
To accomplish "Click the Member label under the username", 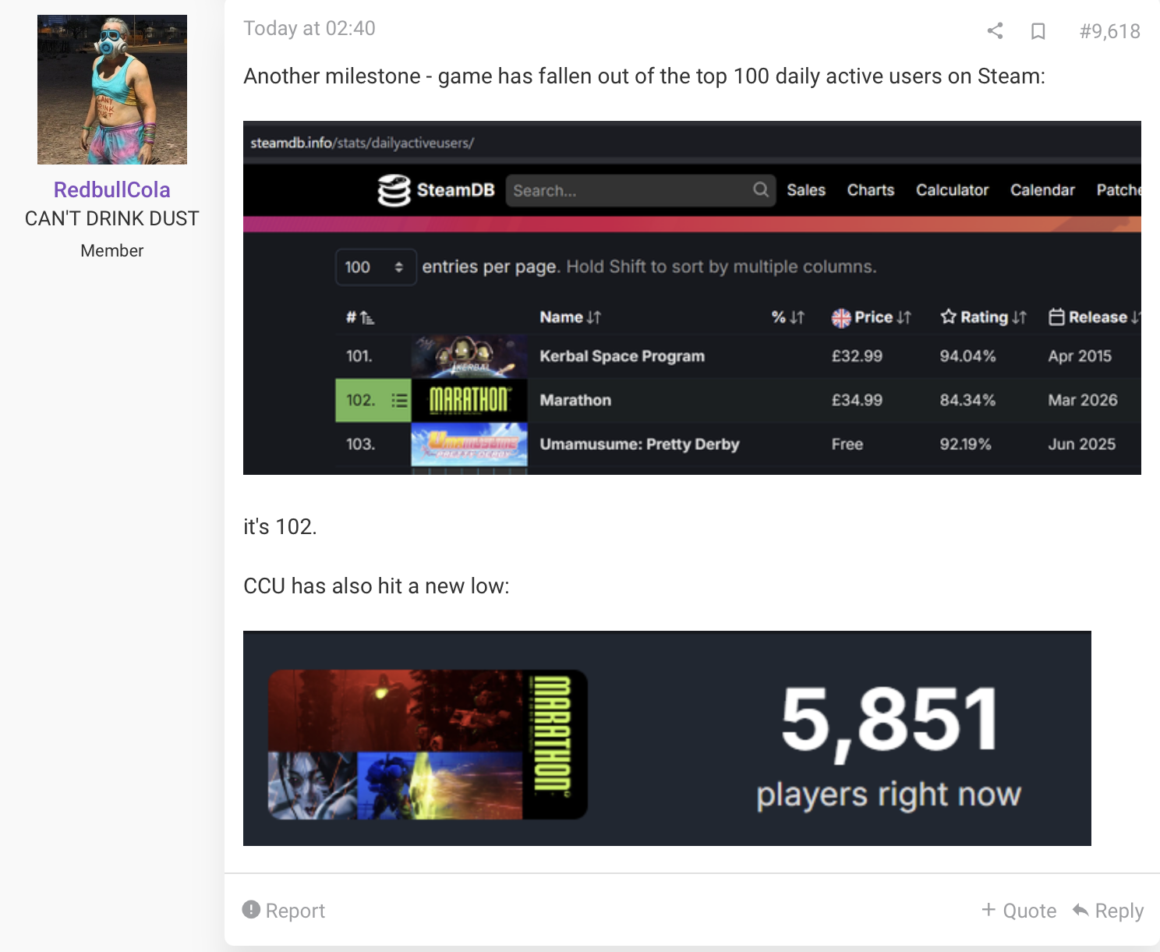I will coord(112,250).
